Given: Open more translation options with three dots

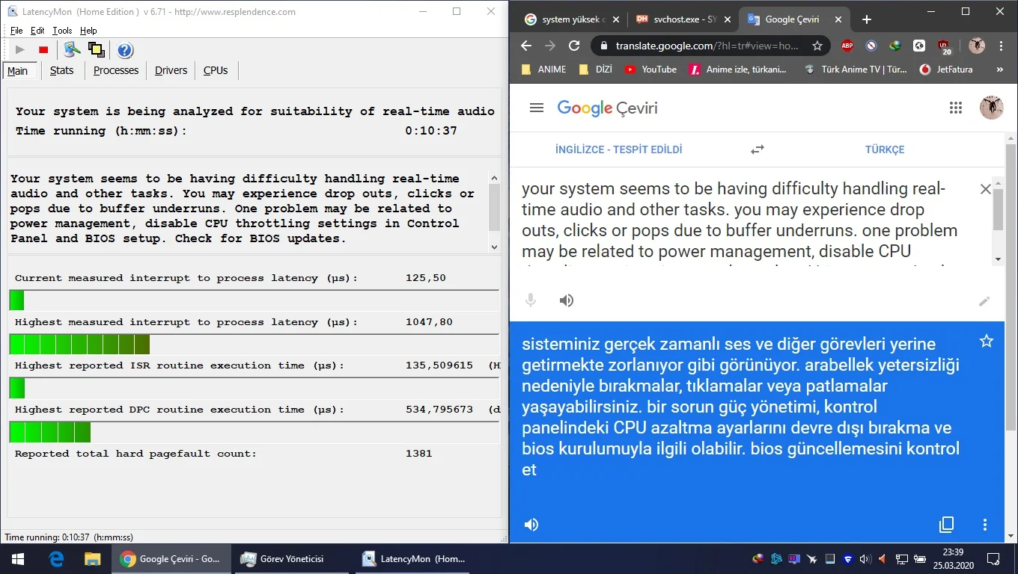Looking at the screenshot, I should (x=985, y=525).
